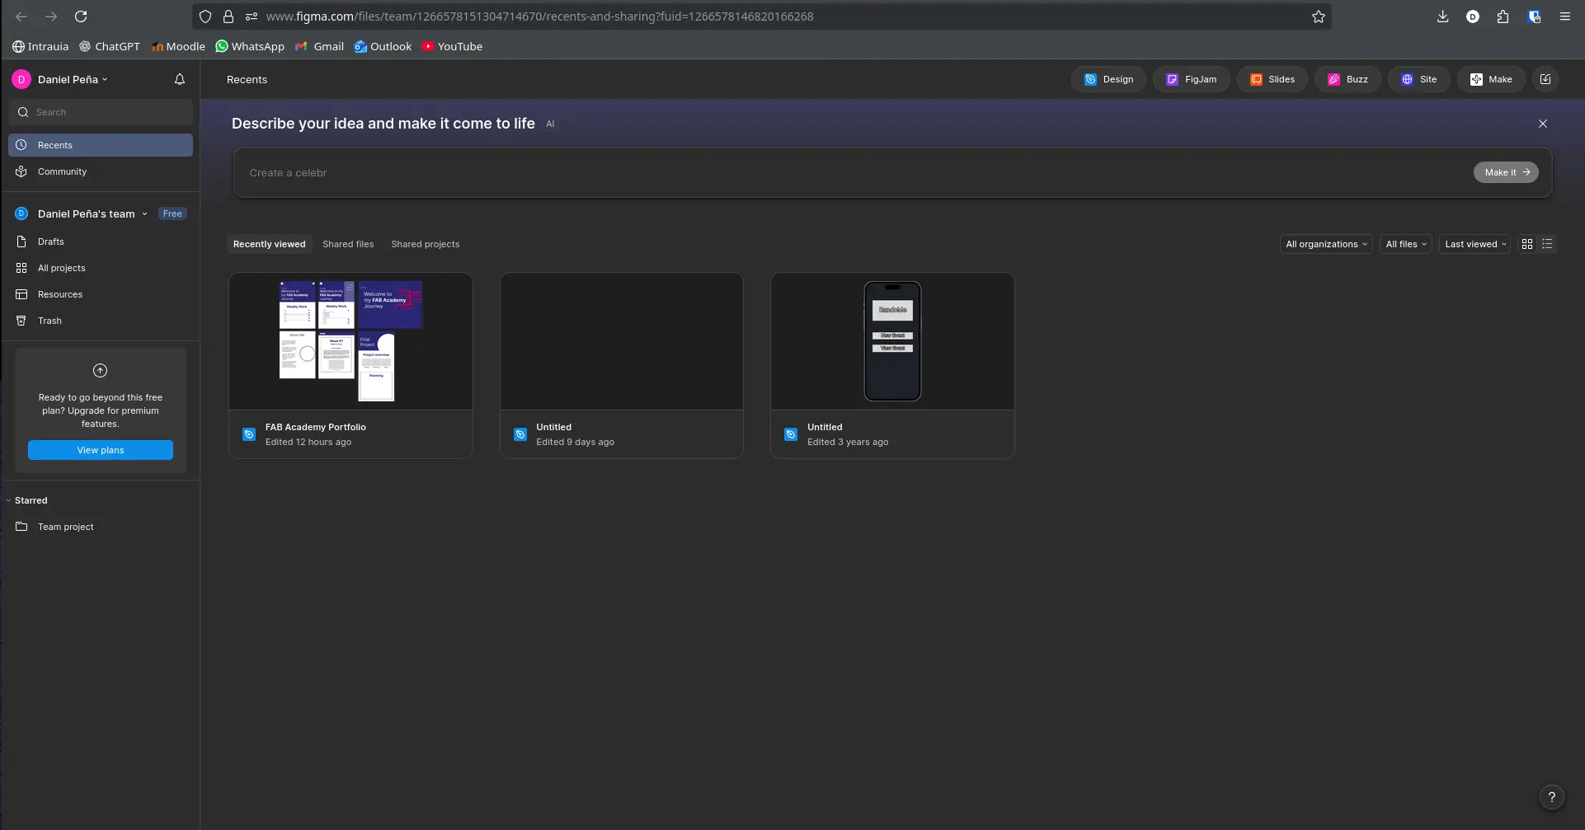Screen dimensions: 1585x830
Task: Open a new FigJam board
Action: click(1191, 79)
